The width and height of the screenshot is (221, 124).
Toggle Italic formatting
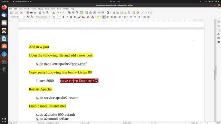click(67, 17)
